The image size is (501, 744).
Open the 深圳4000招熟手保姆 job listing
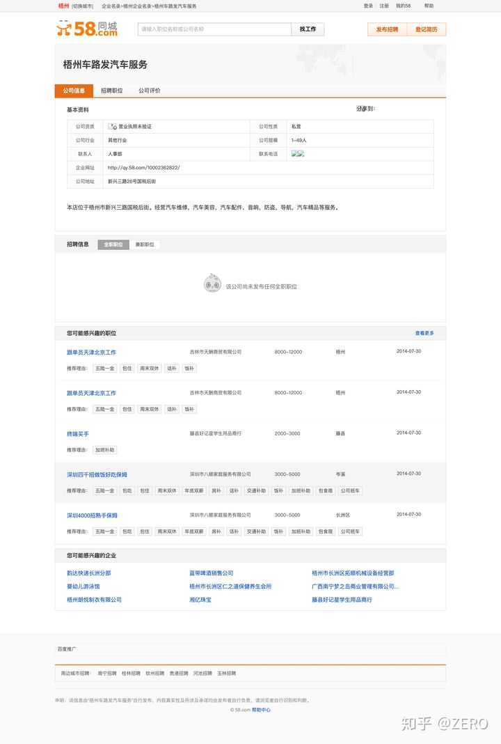click(92, 516)
